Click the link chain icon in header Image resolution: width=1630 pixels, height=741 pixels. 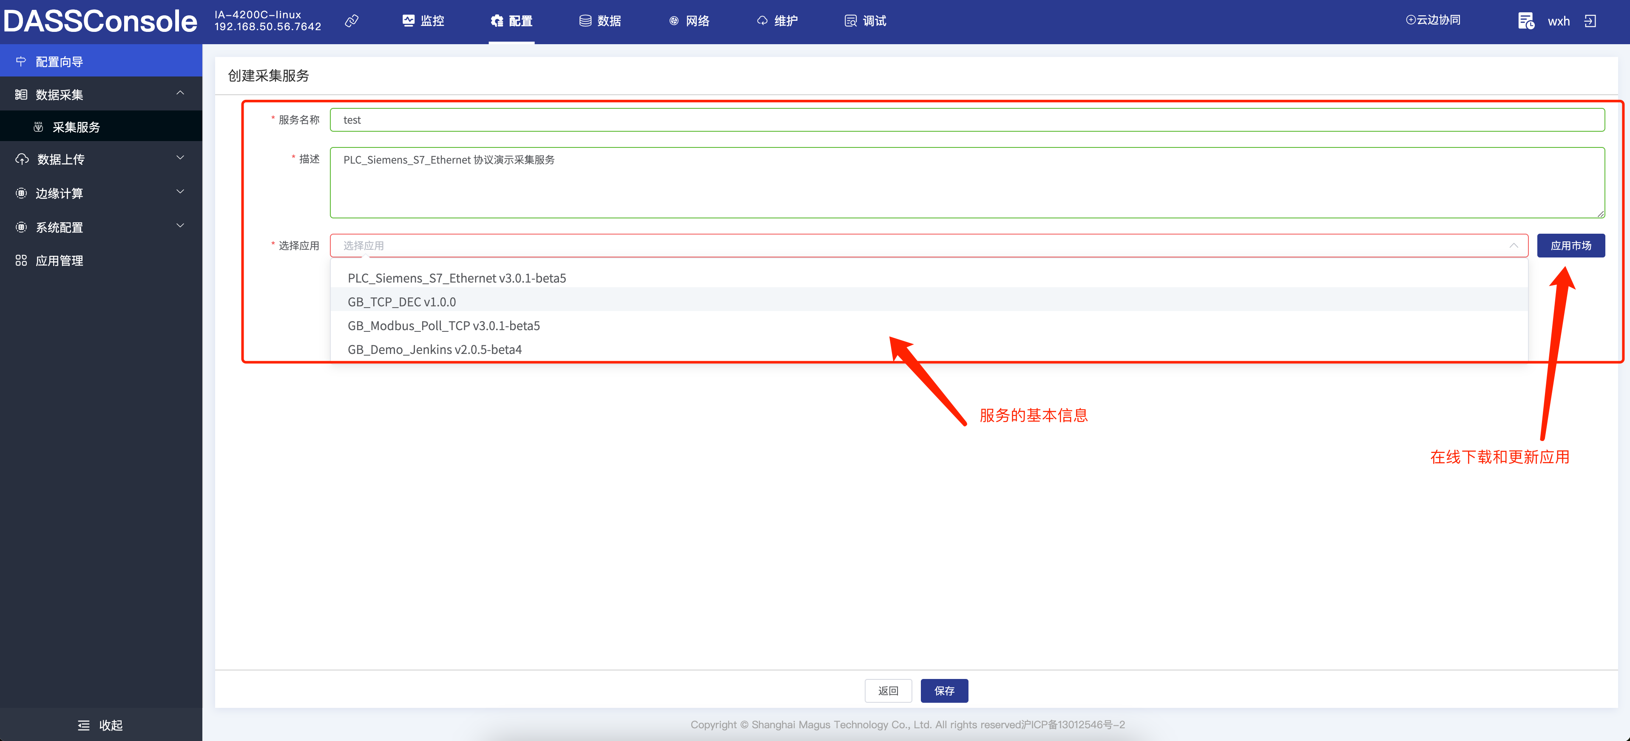pos(352,21)
